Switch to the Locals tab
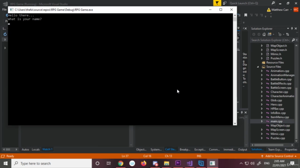The width and height of the screenshot is (300, 168). 36,149
